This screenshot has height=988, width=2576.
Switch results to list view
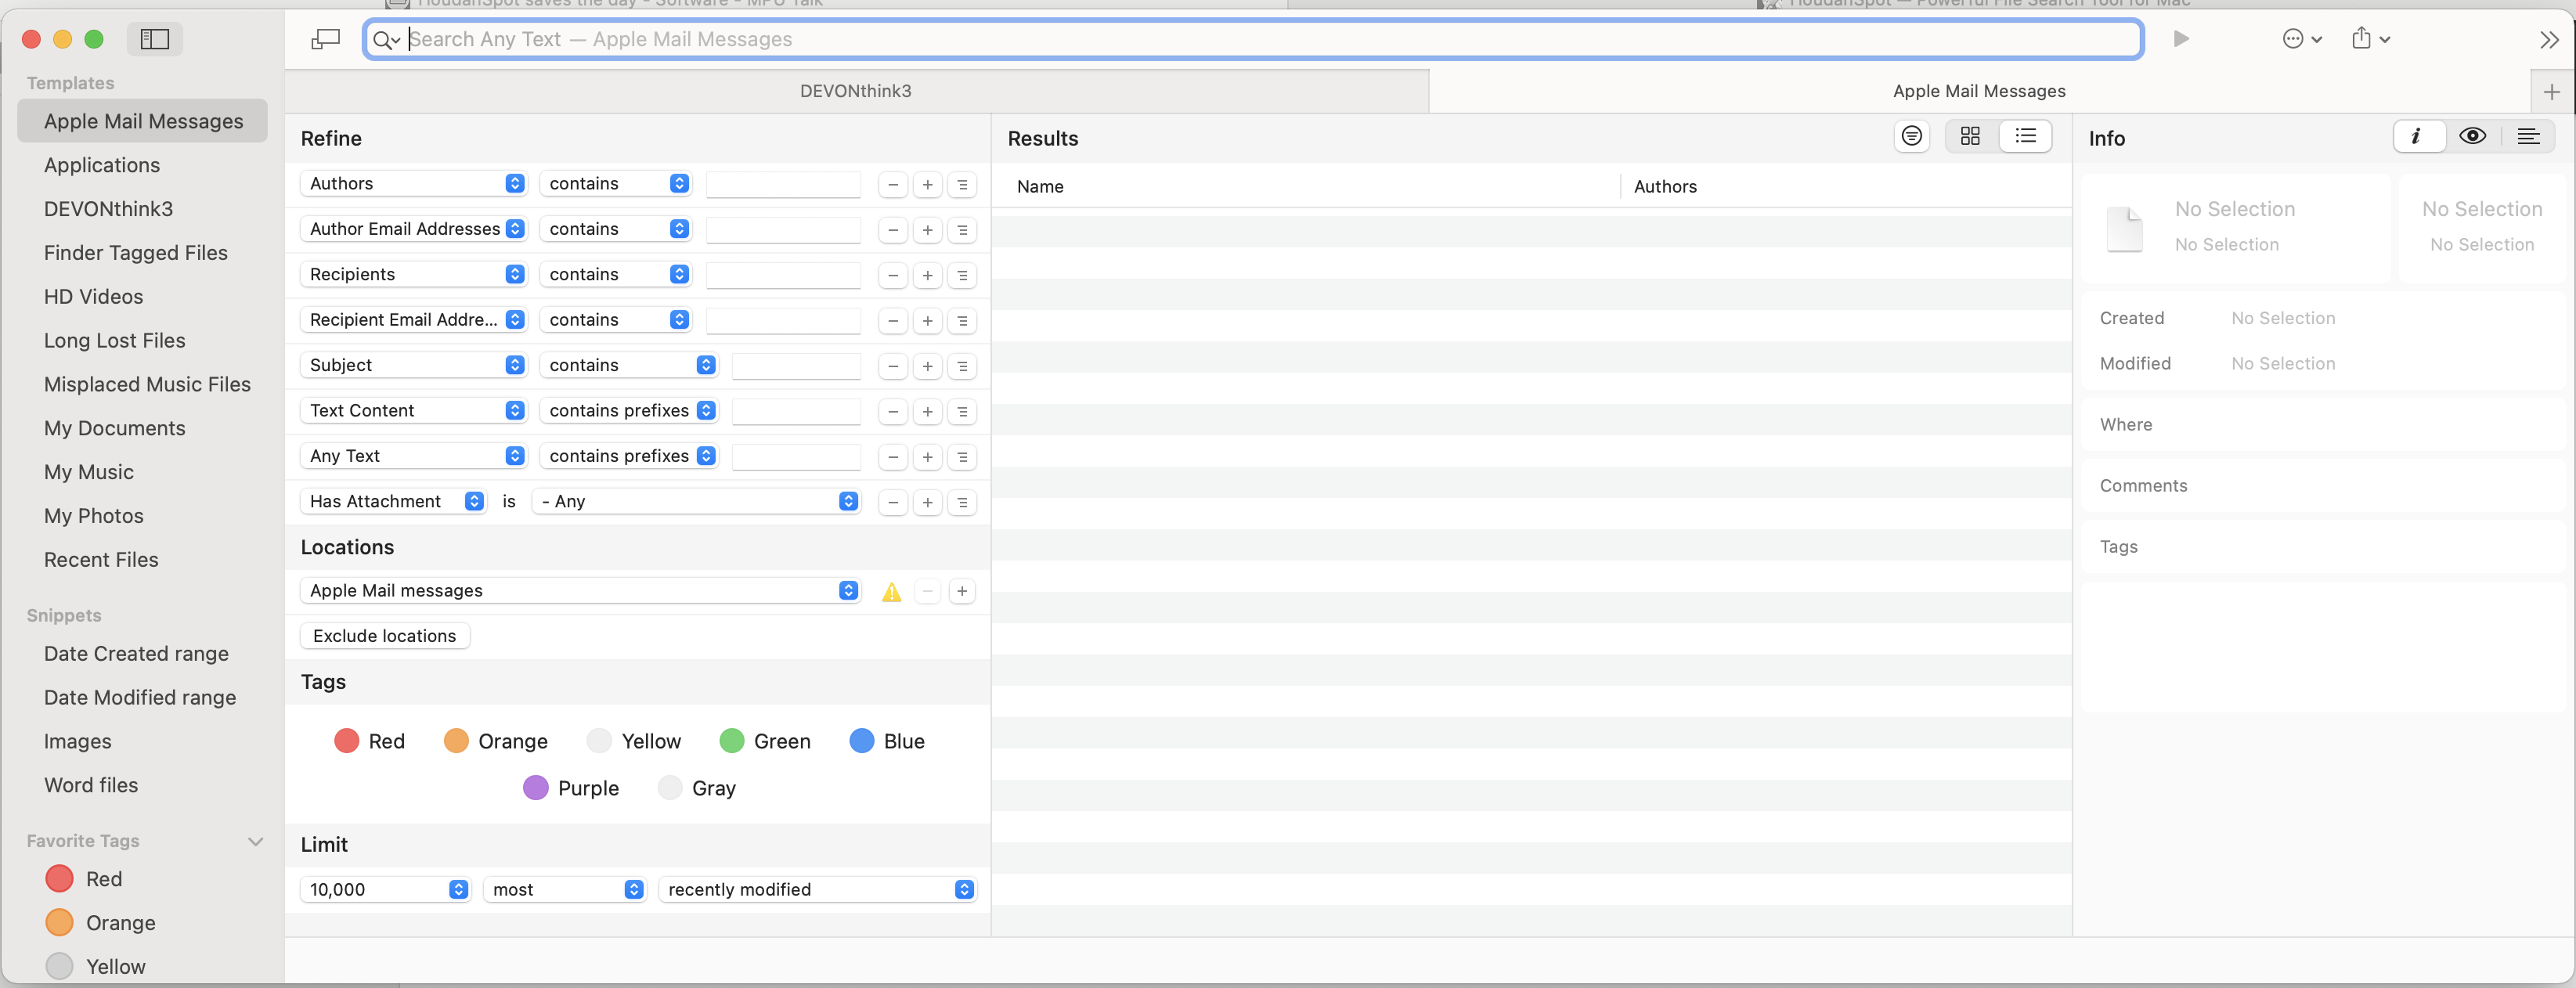(2025, 136)
